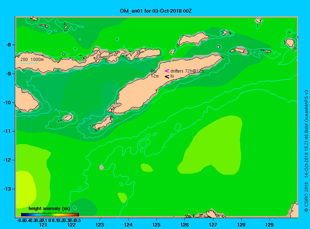Screen dimensions: 310x229
Task: Click latitude axis label -11
Action: [7, 131]
